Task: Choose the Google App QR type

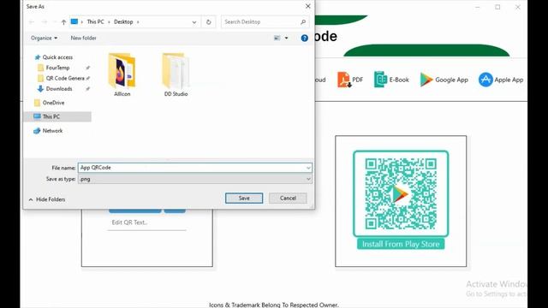Action: click(x=444, y=80)
